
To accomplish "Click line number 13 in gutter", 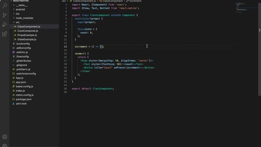I will click(65, 47).
